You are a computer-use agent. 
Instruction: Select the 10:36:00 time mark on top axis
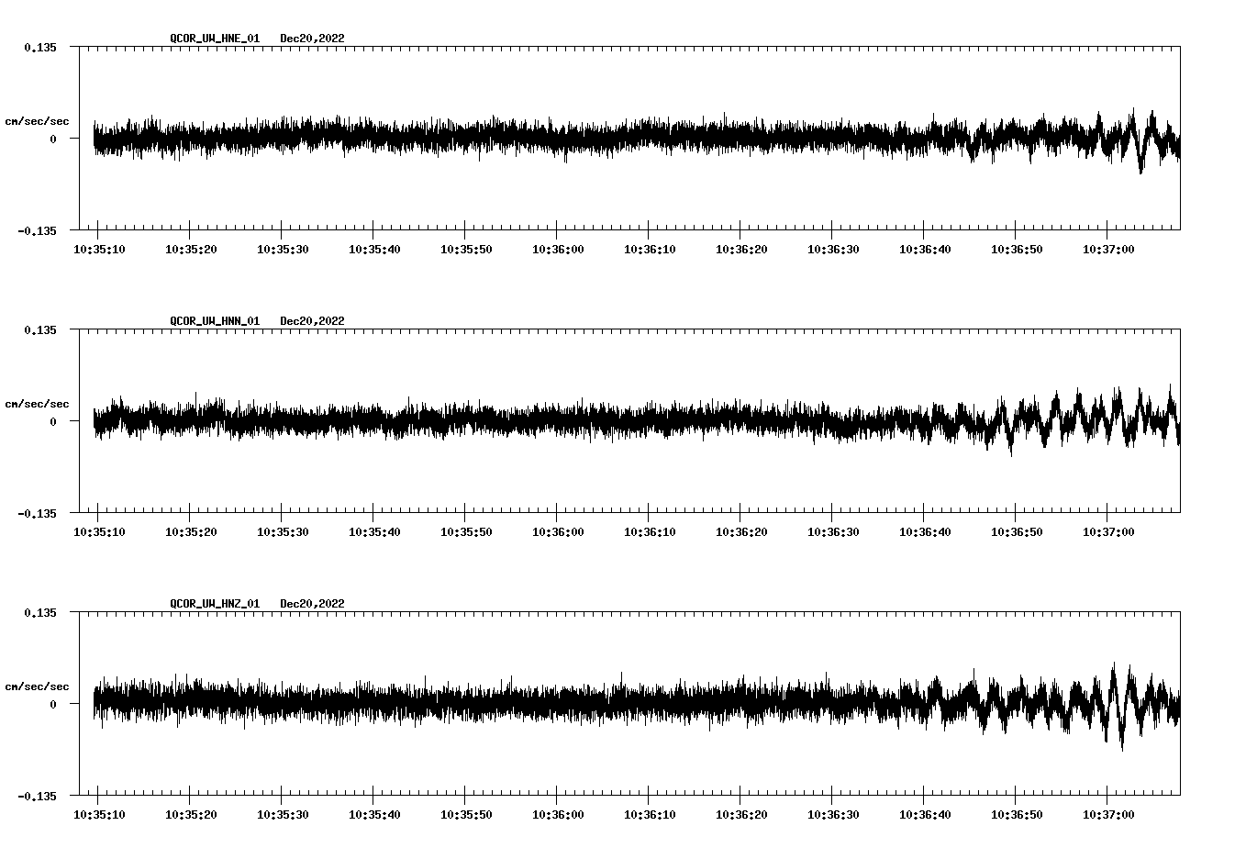click(558, 248)
